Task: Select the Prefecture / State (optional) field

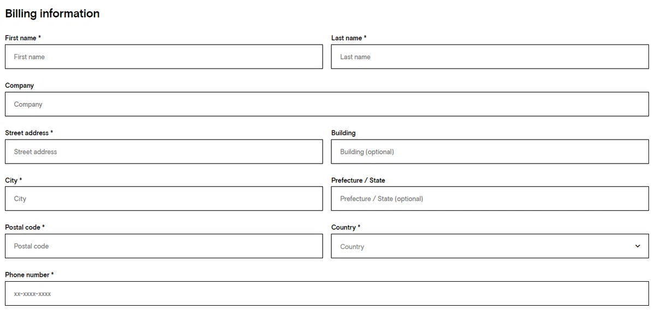Action: (x=490, y=199)
